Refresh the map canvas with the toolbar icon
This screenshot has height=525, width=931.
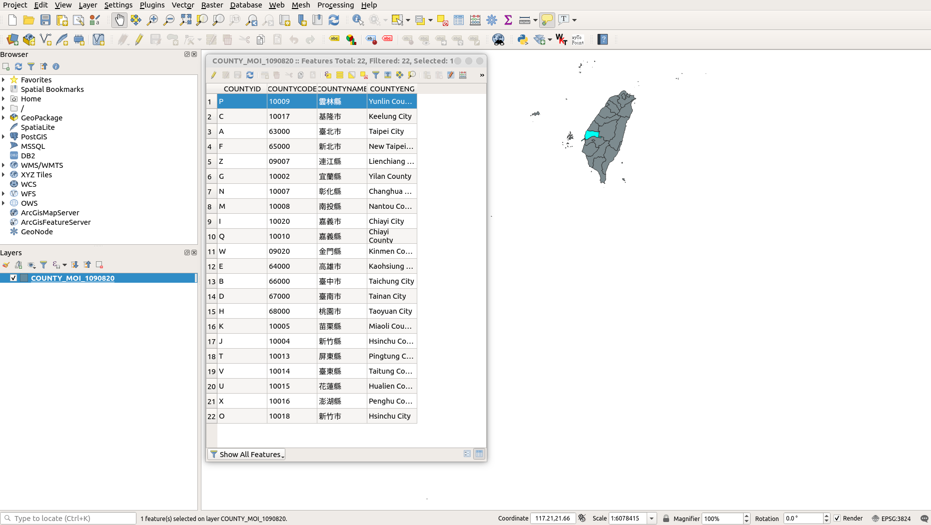[334, 20]
